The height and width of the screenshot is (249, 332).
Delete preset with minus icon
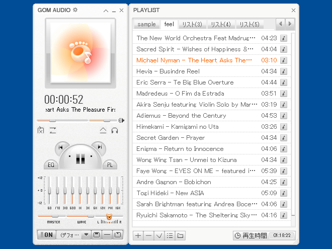pos(107,234)
